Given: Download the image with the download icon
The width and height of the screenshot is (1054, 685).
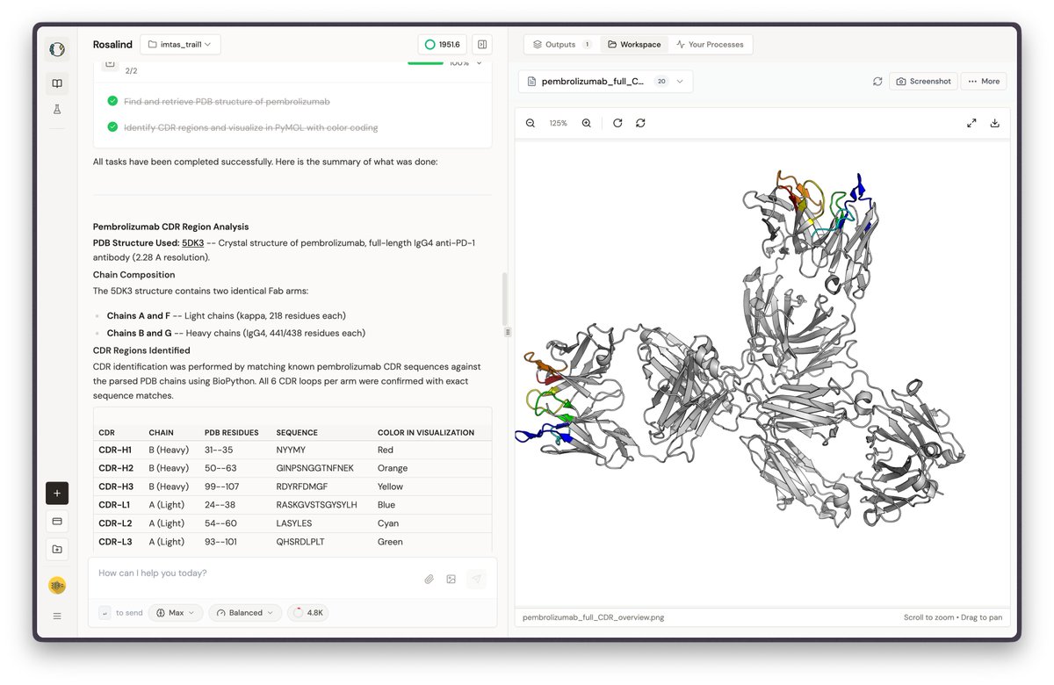Looking at the screenshot, I should click(x=995, y=123).
